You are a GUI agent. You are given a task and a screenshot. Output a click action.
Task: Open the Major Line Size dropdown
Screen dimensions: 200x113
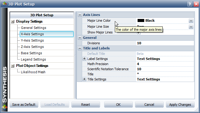coord(191,27)
